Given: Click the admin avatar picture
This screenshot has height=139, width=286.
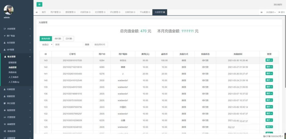Looking at the screenshot, I should click(8, 10).
